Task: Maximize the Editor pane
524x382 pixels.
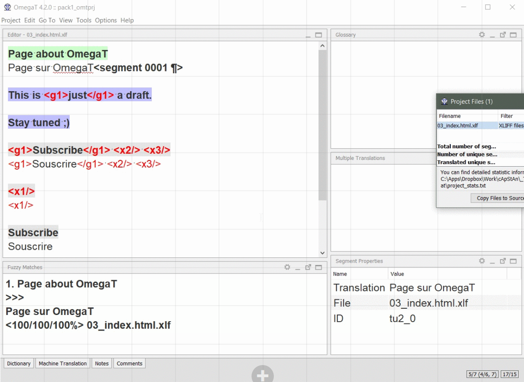Action: tap(319, 35)
